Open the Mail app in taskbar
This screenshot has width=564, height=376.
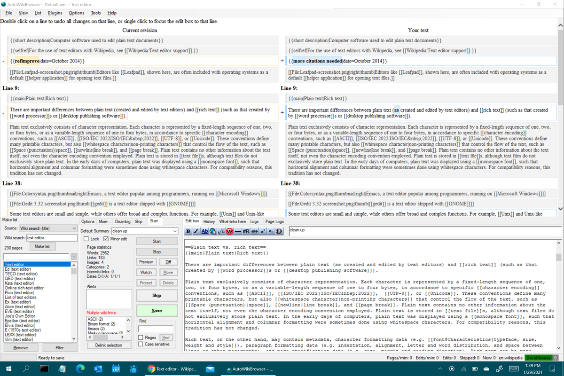click(210, 369)
